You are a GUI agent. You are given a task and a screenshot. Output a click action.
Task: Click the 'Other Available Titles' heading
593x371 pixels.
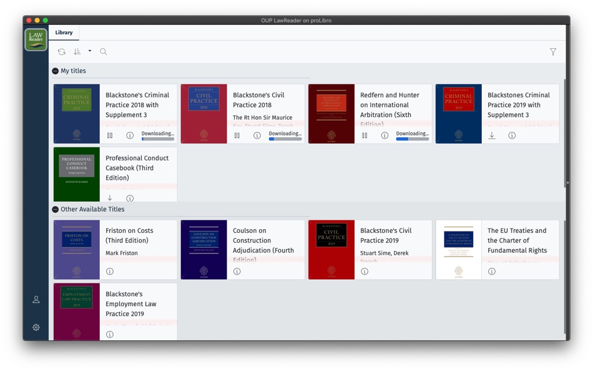(92, 209)
